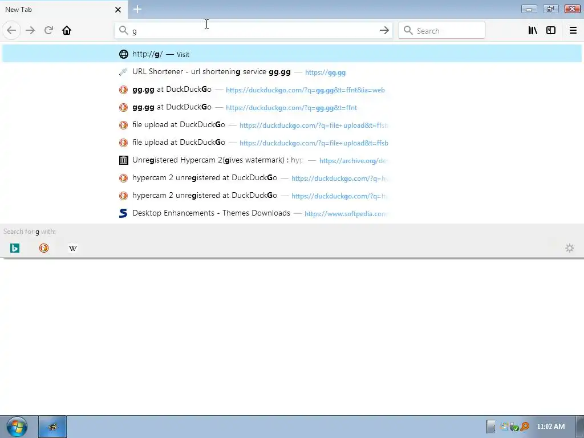
Task: Choose gg.gg DuckDuckGo suggestion with ia=web
Action: coord(292,90)
